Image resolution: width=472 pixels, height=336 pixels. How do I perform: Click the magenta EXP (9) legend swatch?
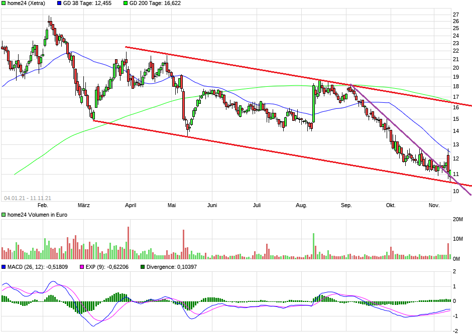tap(82, 267)
